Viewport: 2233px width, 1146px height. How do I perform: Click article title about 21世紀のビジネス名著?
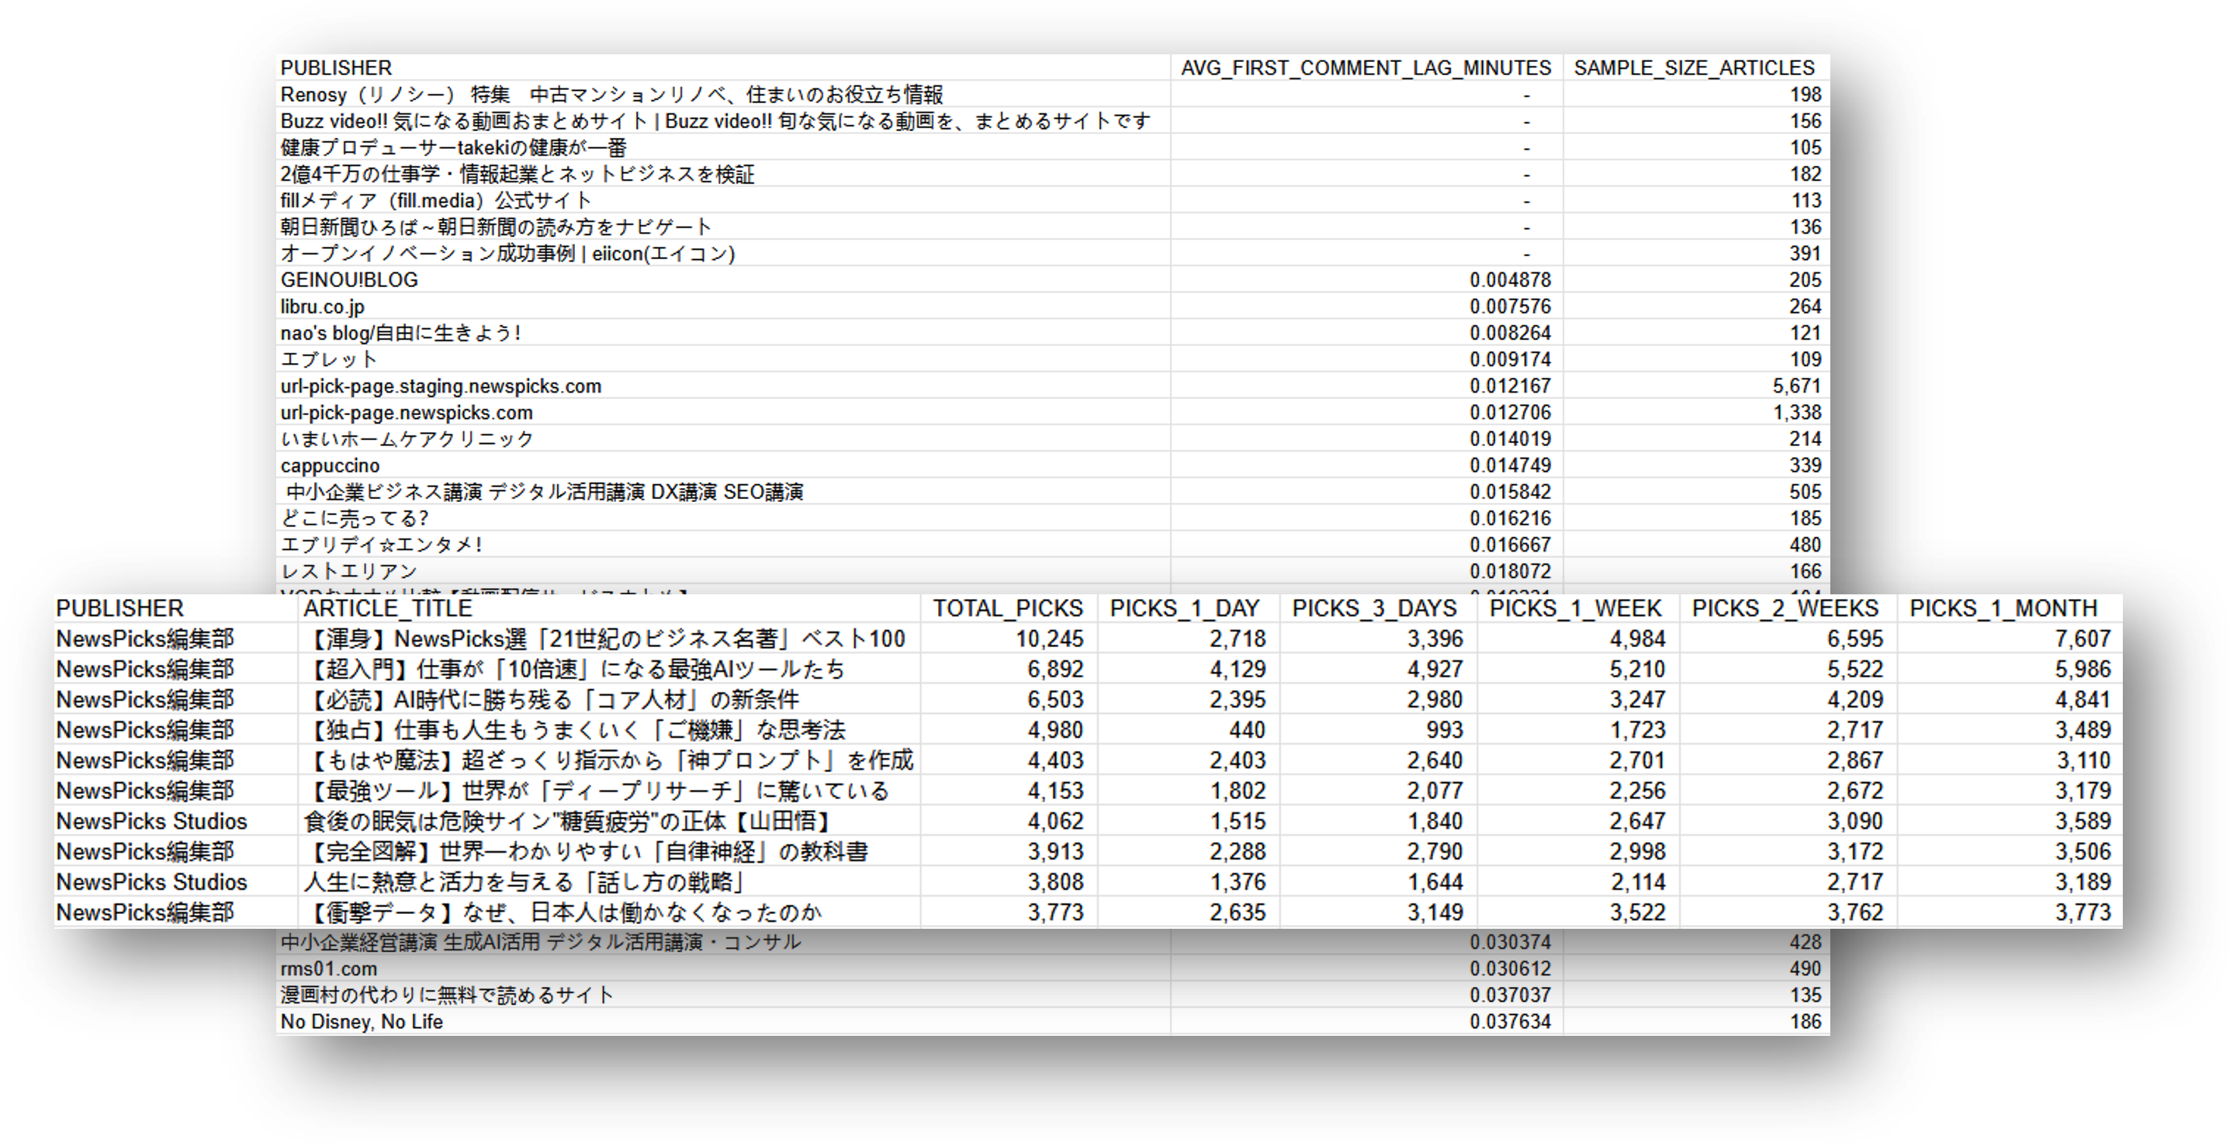[604, 640]
